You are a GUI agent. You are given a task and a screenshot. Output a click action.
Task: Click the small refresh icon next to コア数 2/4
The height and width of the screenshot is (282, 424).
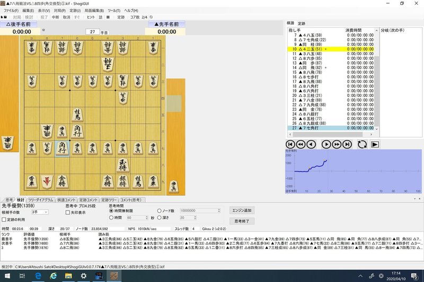click(x=151, y=17)
